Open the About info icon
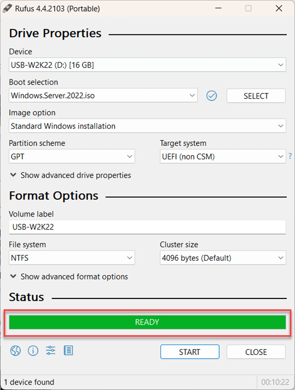This screenshot has width=295, height=390. pyautogui.click(x=33, y=351)
